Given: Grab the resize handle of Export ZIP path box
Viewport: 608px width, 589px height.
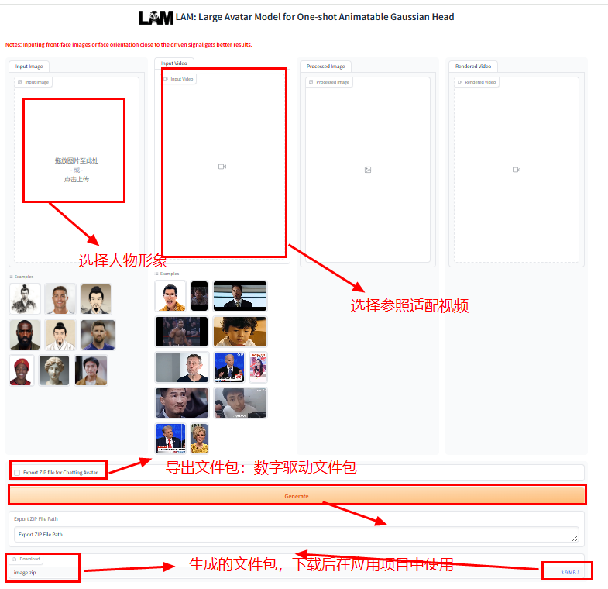Looking at the screenshot, I should pyautogui.click(x=575, y=538).
